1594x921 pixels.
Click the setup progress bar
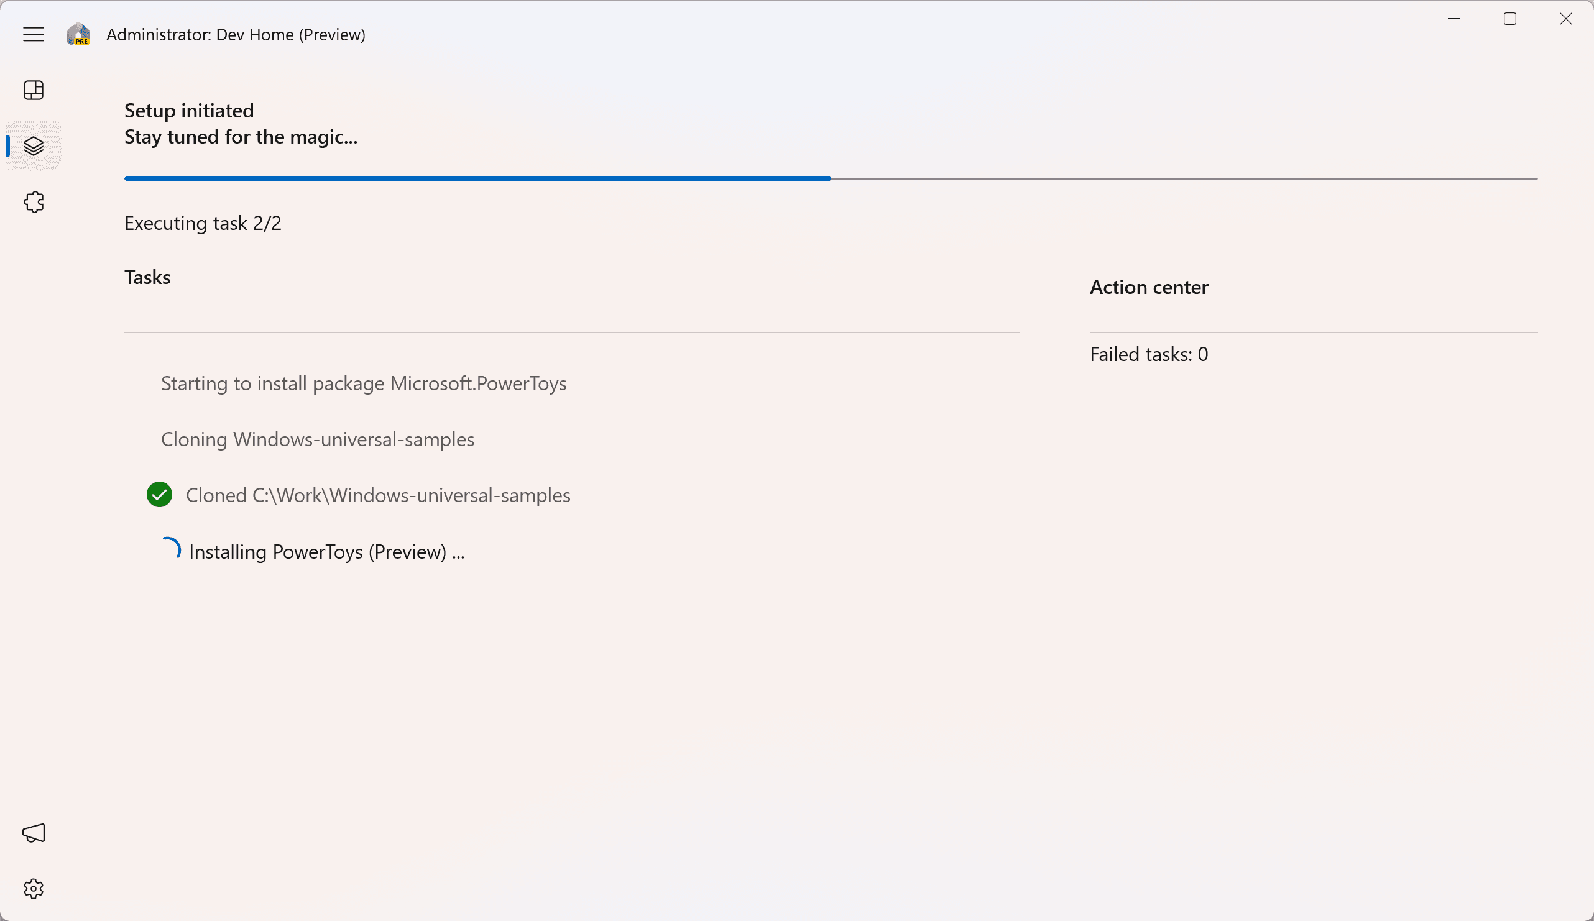(831, 179)
